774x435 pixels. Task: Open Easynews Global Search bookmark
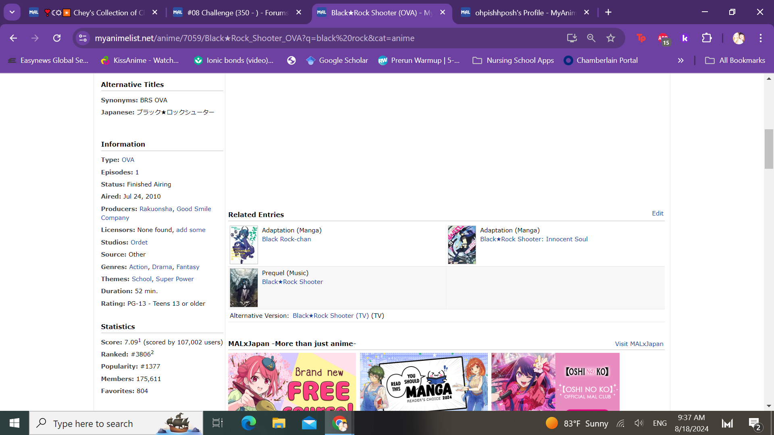pos(48,60)
